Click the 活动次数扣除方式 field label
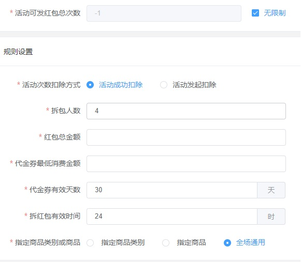The width and height of the screenshot is (301, 263). coord(51,85)
